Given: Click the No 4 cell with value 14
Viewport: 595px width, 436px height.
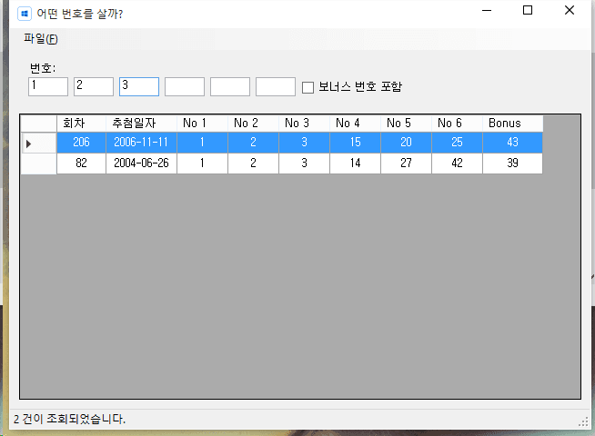Looking at the screenshot, I should pyautogui.click(x=355, y=163).
